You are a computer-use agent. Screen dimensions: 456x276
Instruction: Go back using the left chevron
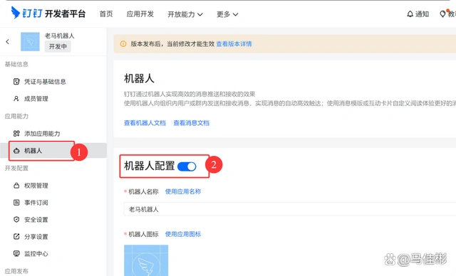tap(8, 42)
